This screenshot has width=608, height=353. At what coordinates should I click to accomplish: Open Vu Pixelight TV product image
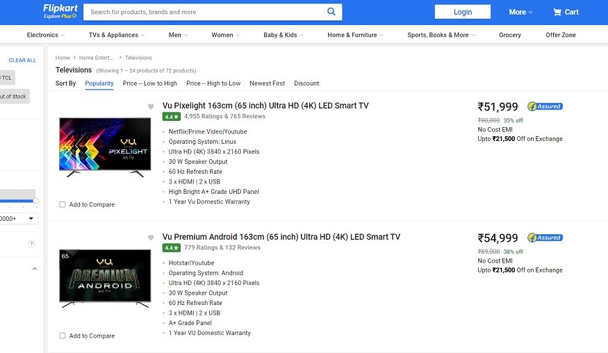point(105,147)
